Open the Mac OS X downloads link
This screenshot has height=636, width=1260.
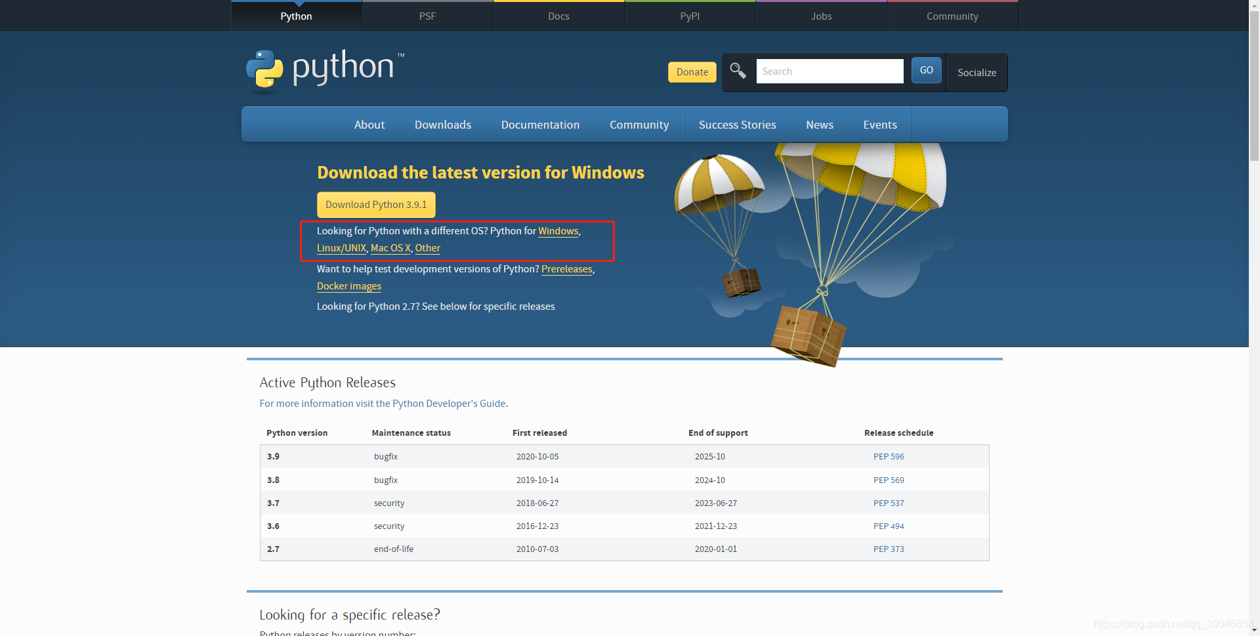pyautogui.click(x=390, y=247)
